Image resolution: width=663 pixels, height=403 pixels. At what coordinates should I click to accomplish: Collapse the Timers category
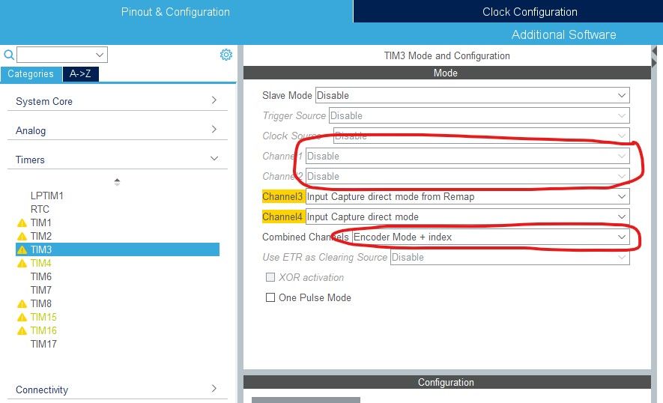(x=118, y=160)
